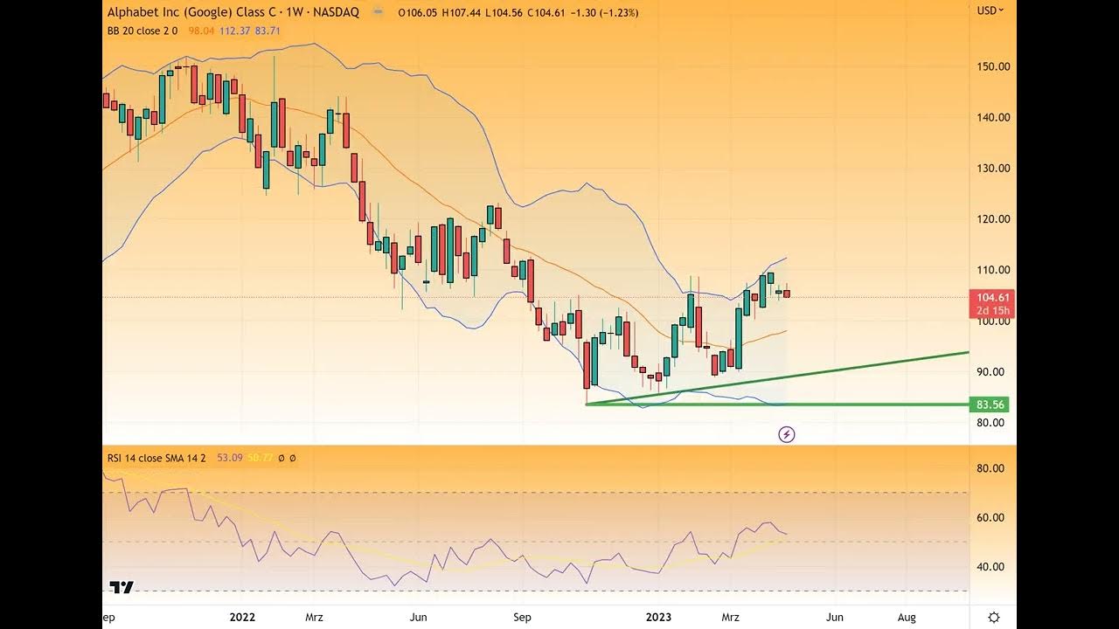
Task: Click the 83.56 green price label
Action: pyautogui.click(x=990, y=404)
